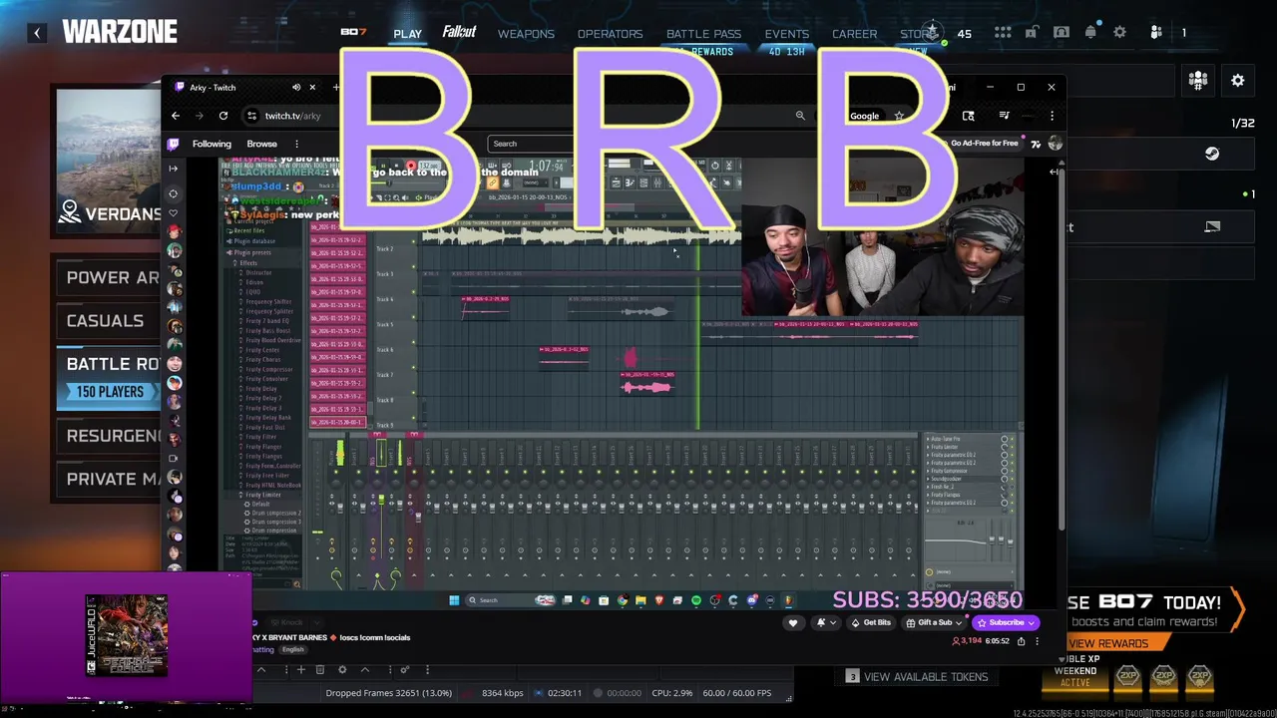Image resolution: width=1277 pixels, height=718 pixels.
Task: Click the group hashtag icon in social panel
Action: (1198, 80)
